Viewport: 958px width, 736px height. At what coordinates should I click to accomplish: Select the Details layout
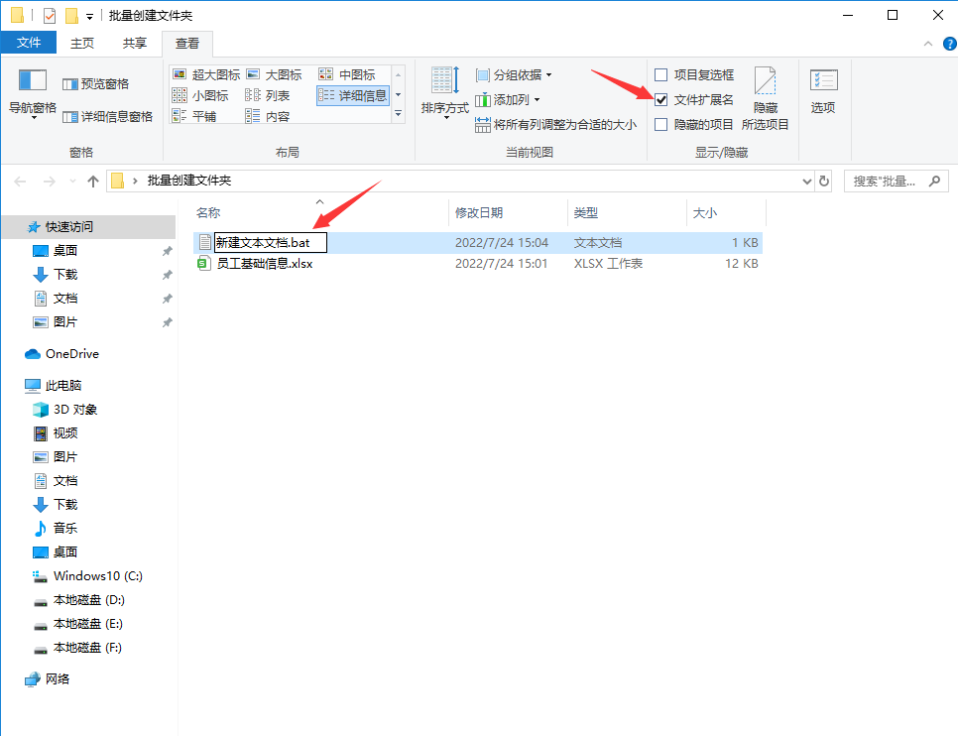pyautogui.click(x=352, y=95)
